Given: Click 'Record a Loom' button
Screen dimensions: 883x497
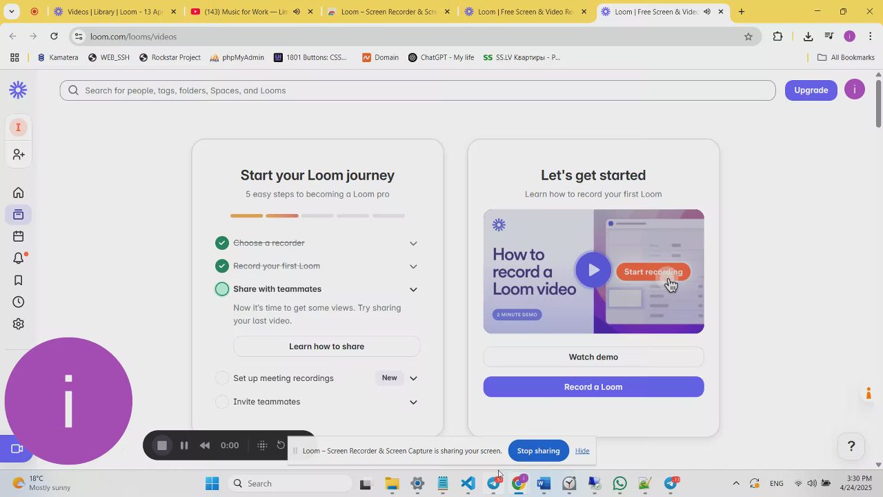Looking at the screenshot, I should (593, 387).
